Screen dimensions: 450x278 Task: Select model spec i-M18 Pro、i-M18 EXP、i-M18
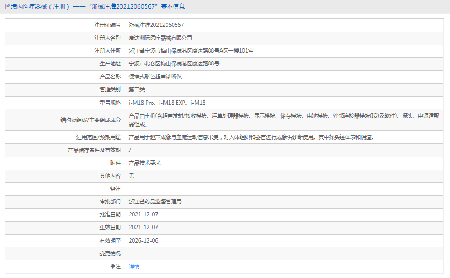167,103
